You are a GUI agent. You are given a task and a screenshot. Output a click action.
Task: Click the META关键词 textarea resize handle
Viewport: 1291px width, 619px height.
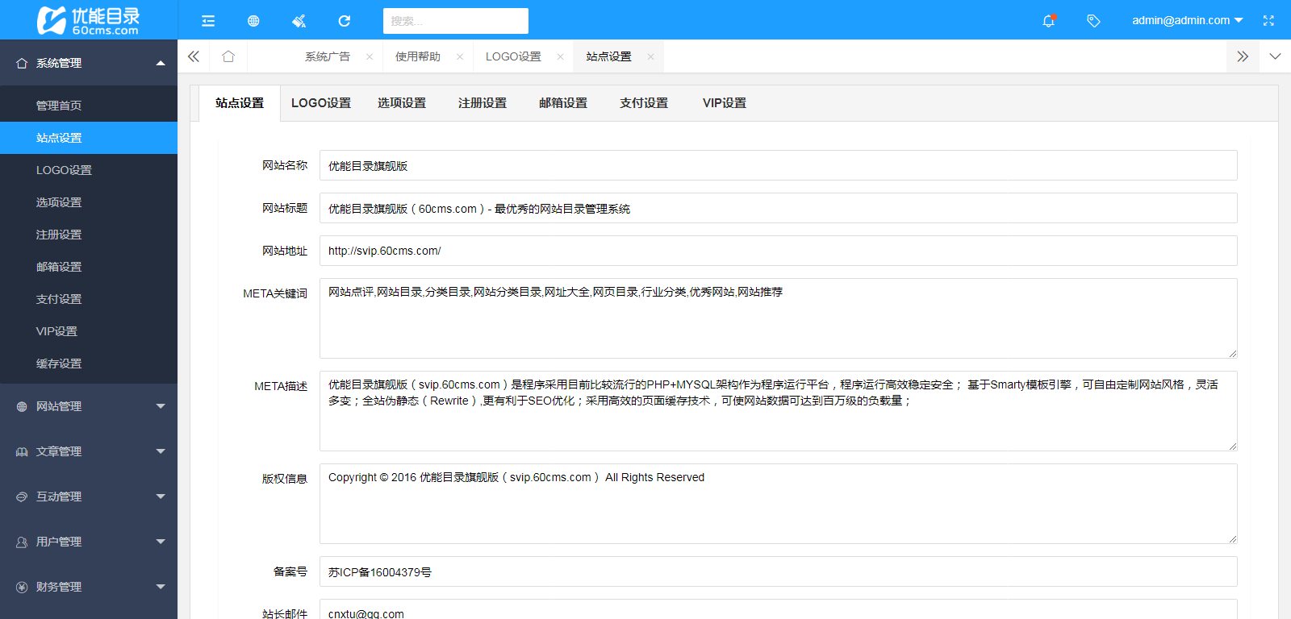1233,354
